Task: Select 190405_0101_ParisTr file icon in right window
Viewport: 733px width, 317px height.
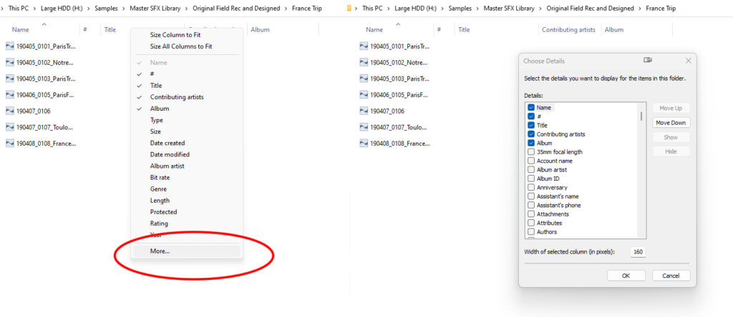Action: (364, 46)
